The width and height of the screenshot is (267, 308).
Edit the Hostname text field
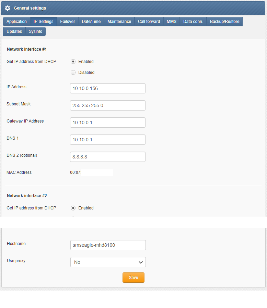[108, 245]
